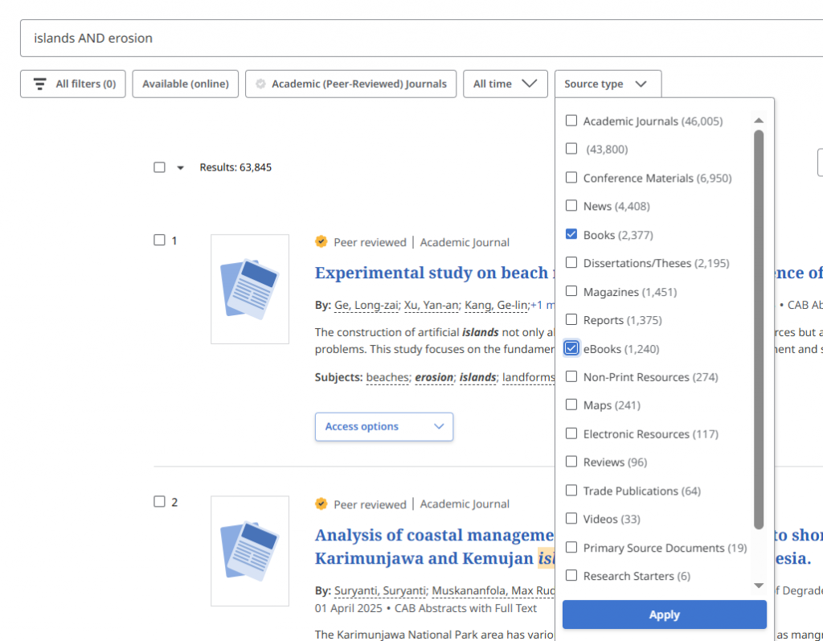Screen dimensions: 823x641
Task: Open the select-all results arrow menu
Action: click(180, 167)
